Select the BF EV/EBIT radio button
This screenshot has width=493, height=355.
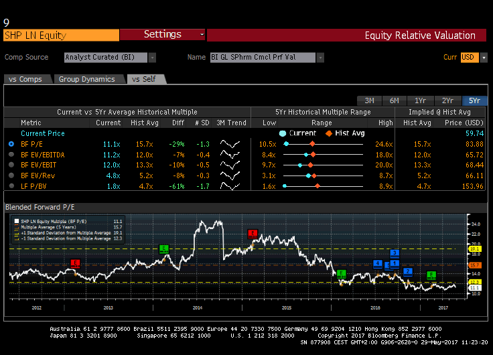click(11, 165)
